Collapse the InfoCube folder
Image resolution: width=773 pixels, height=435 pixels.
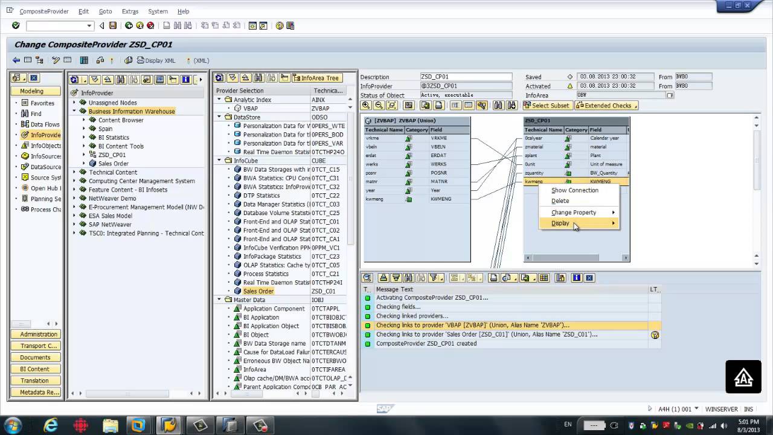click(x=220, y=161)
